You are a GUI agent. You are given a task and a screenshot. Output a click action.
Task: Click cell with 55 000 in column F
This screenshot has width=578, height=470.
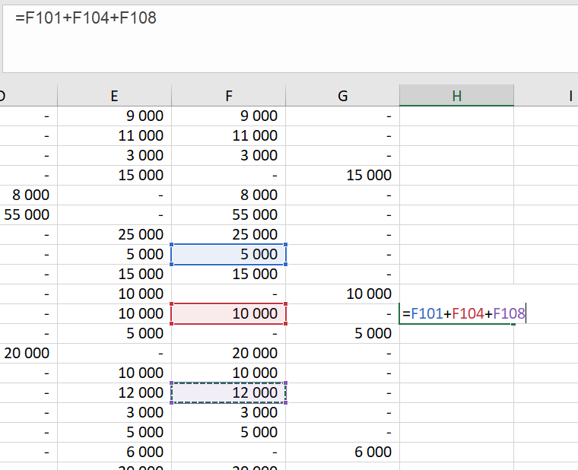click(229, 215)
